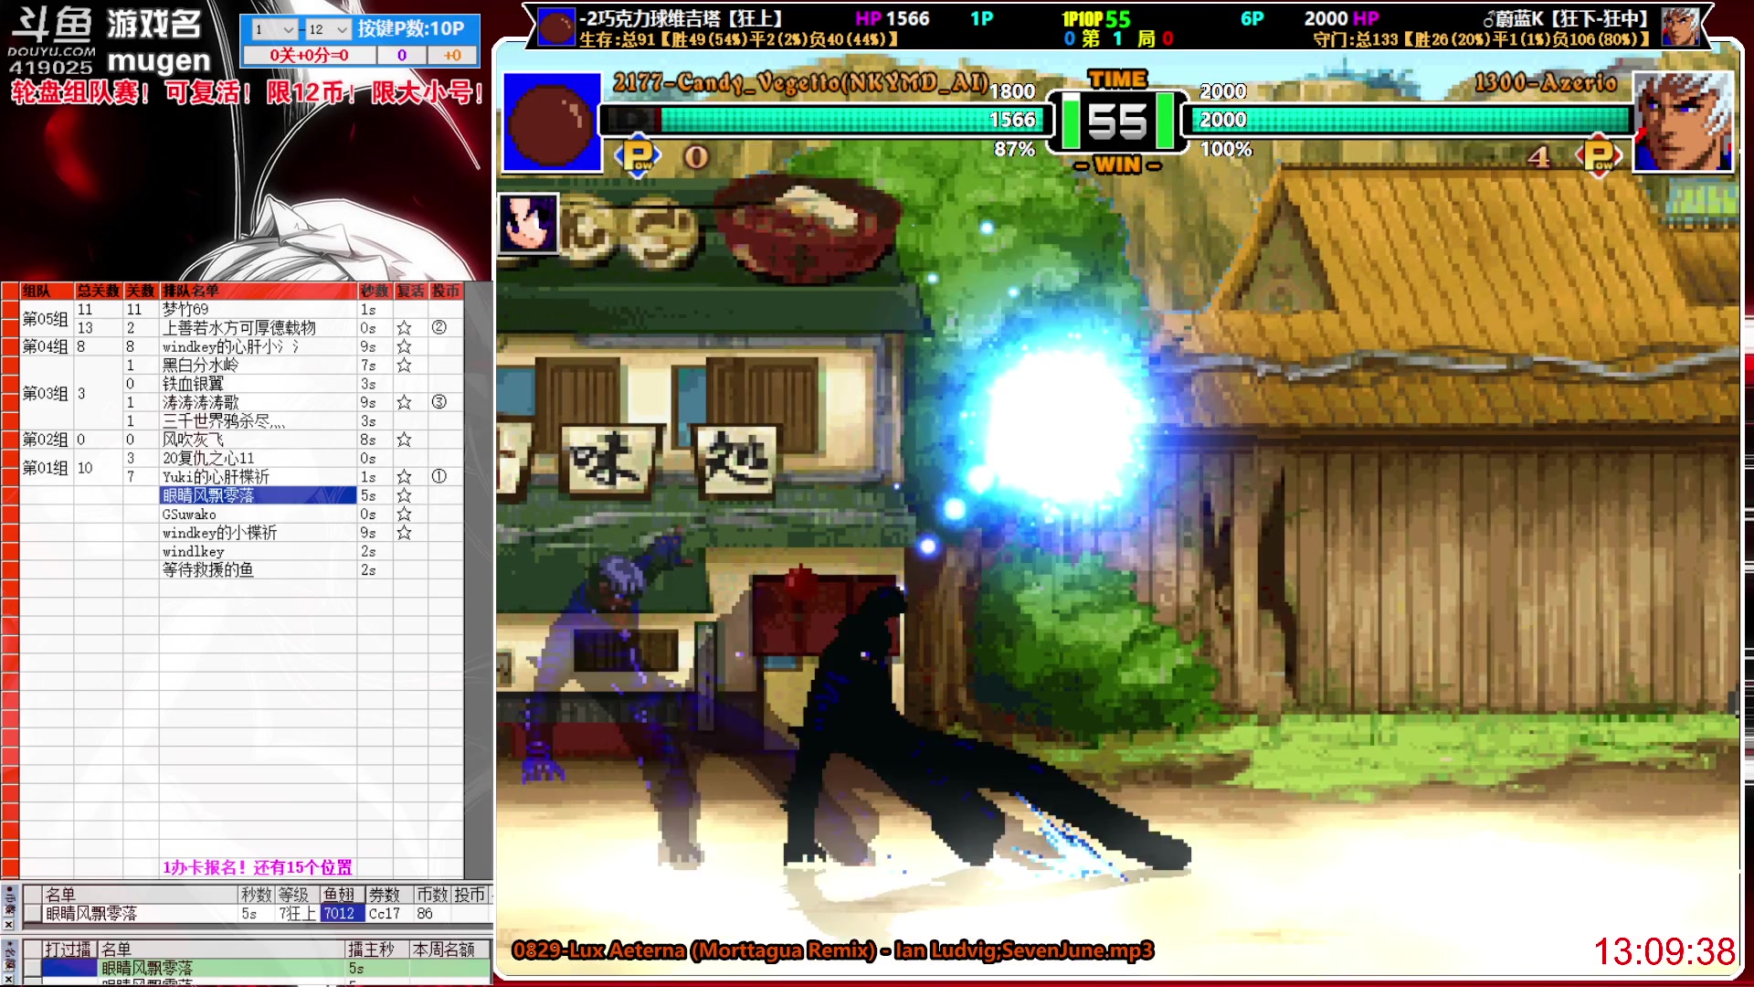Click the magenta 办卡报名 signup notice
The image size is (1754, 987).
tap(258, 867)
